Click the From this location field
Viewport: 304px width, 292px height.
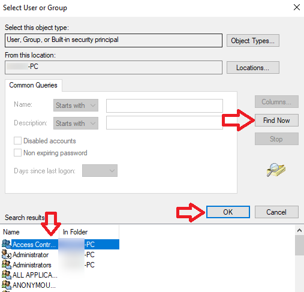(113, 67)
